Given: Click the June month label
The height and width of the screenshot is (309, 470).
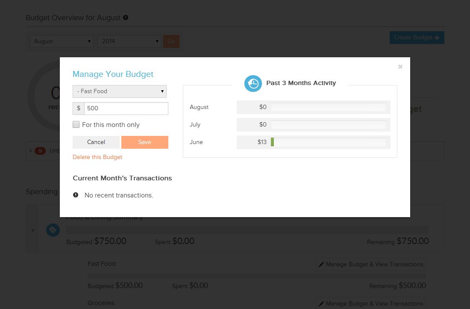Looking at the screenshot, I should (x=197, y=142).
